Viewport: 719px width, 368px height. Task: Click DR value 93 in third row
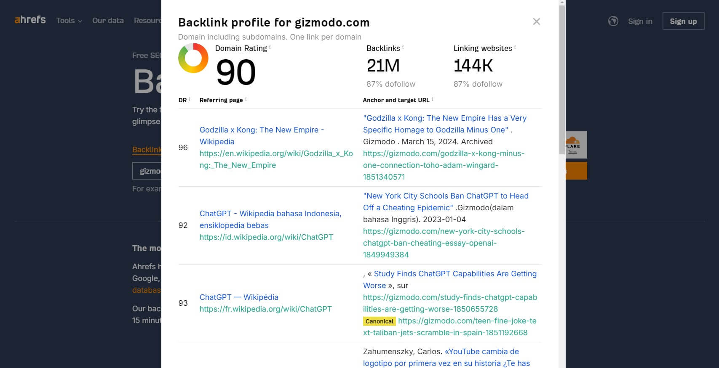point(183,303)
